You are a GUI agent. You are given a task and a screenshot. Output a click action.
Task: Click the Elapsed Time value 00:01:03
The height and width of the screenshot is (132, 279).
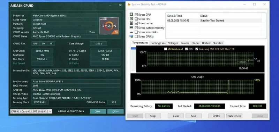(x=257, y=106)
